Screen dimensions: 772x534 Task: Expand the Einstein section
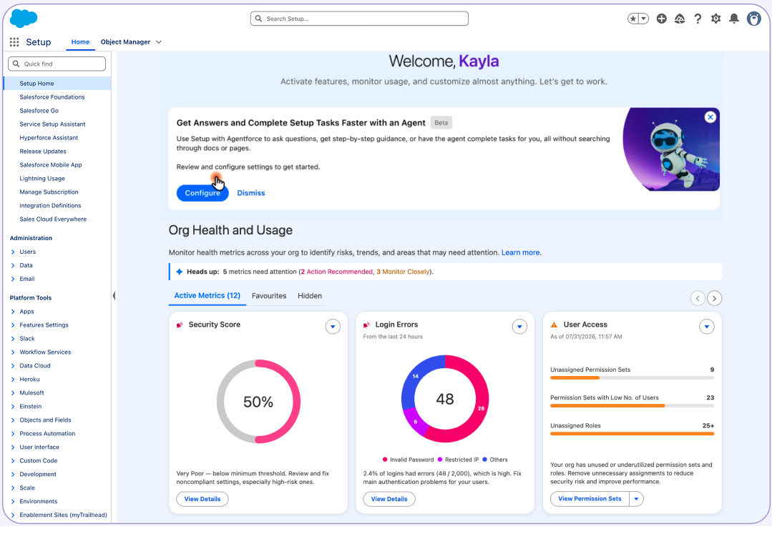coord(13,407)
